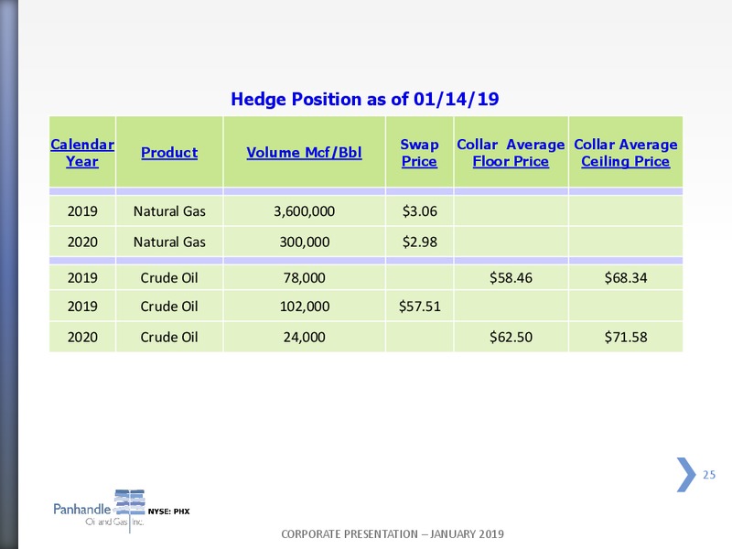Select Crude Oil in the 102,000 row
The height and width of the screenshot is (549, 732).
(169, 307)
